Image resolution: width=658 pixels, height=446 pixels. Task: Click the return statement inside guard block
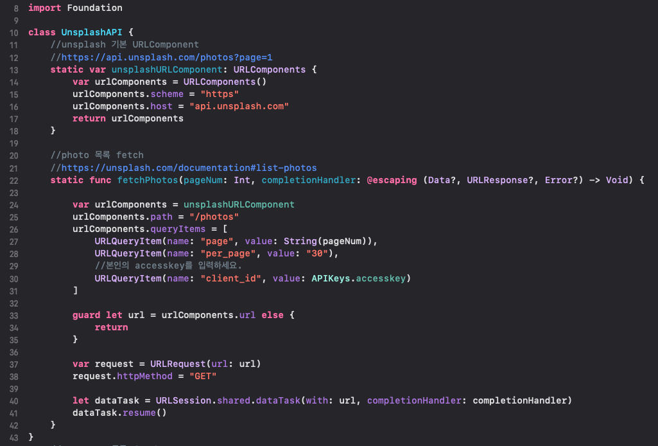(111, 327)
